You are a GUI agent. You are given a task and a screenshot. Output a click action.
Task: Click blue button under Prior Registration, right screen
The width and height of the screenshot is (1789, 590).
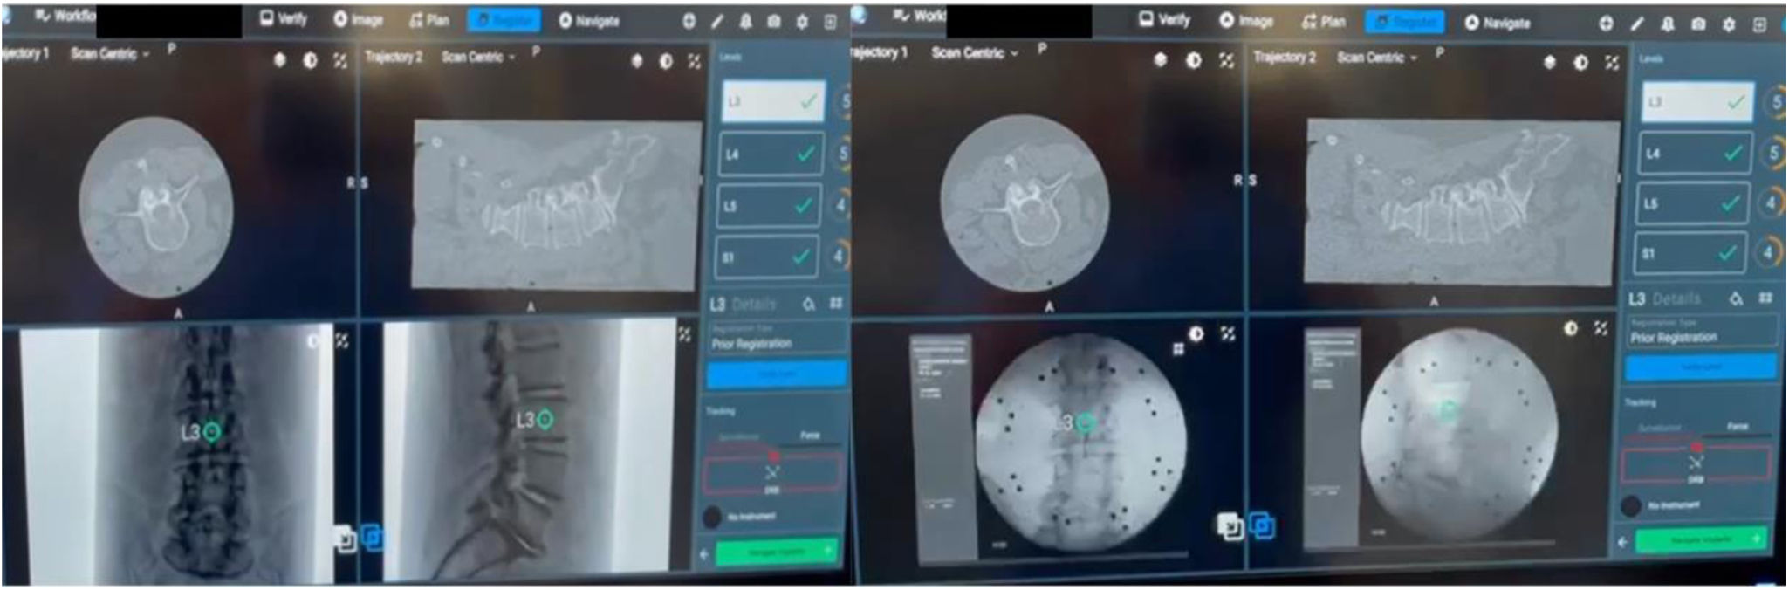[1700, 368]
